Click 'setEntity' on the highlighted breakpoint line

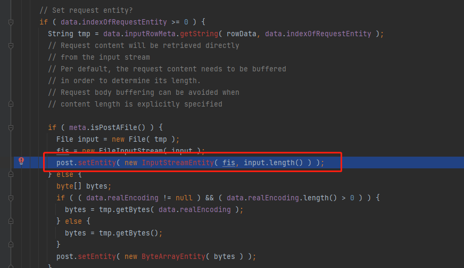(97, 163)
